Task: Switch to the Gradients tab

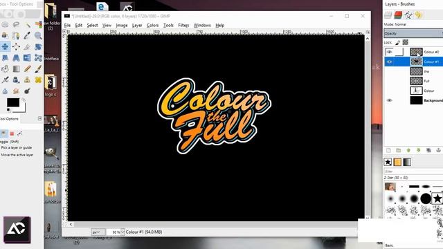Action: tap(407, 162)
